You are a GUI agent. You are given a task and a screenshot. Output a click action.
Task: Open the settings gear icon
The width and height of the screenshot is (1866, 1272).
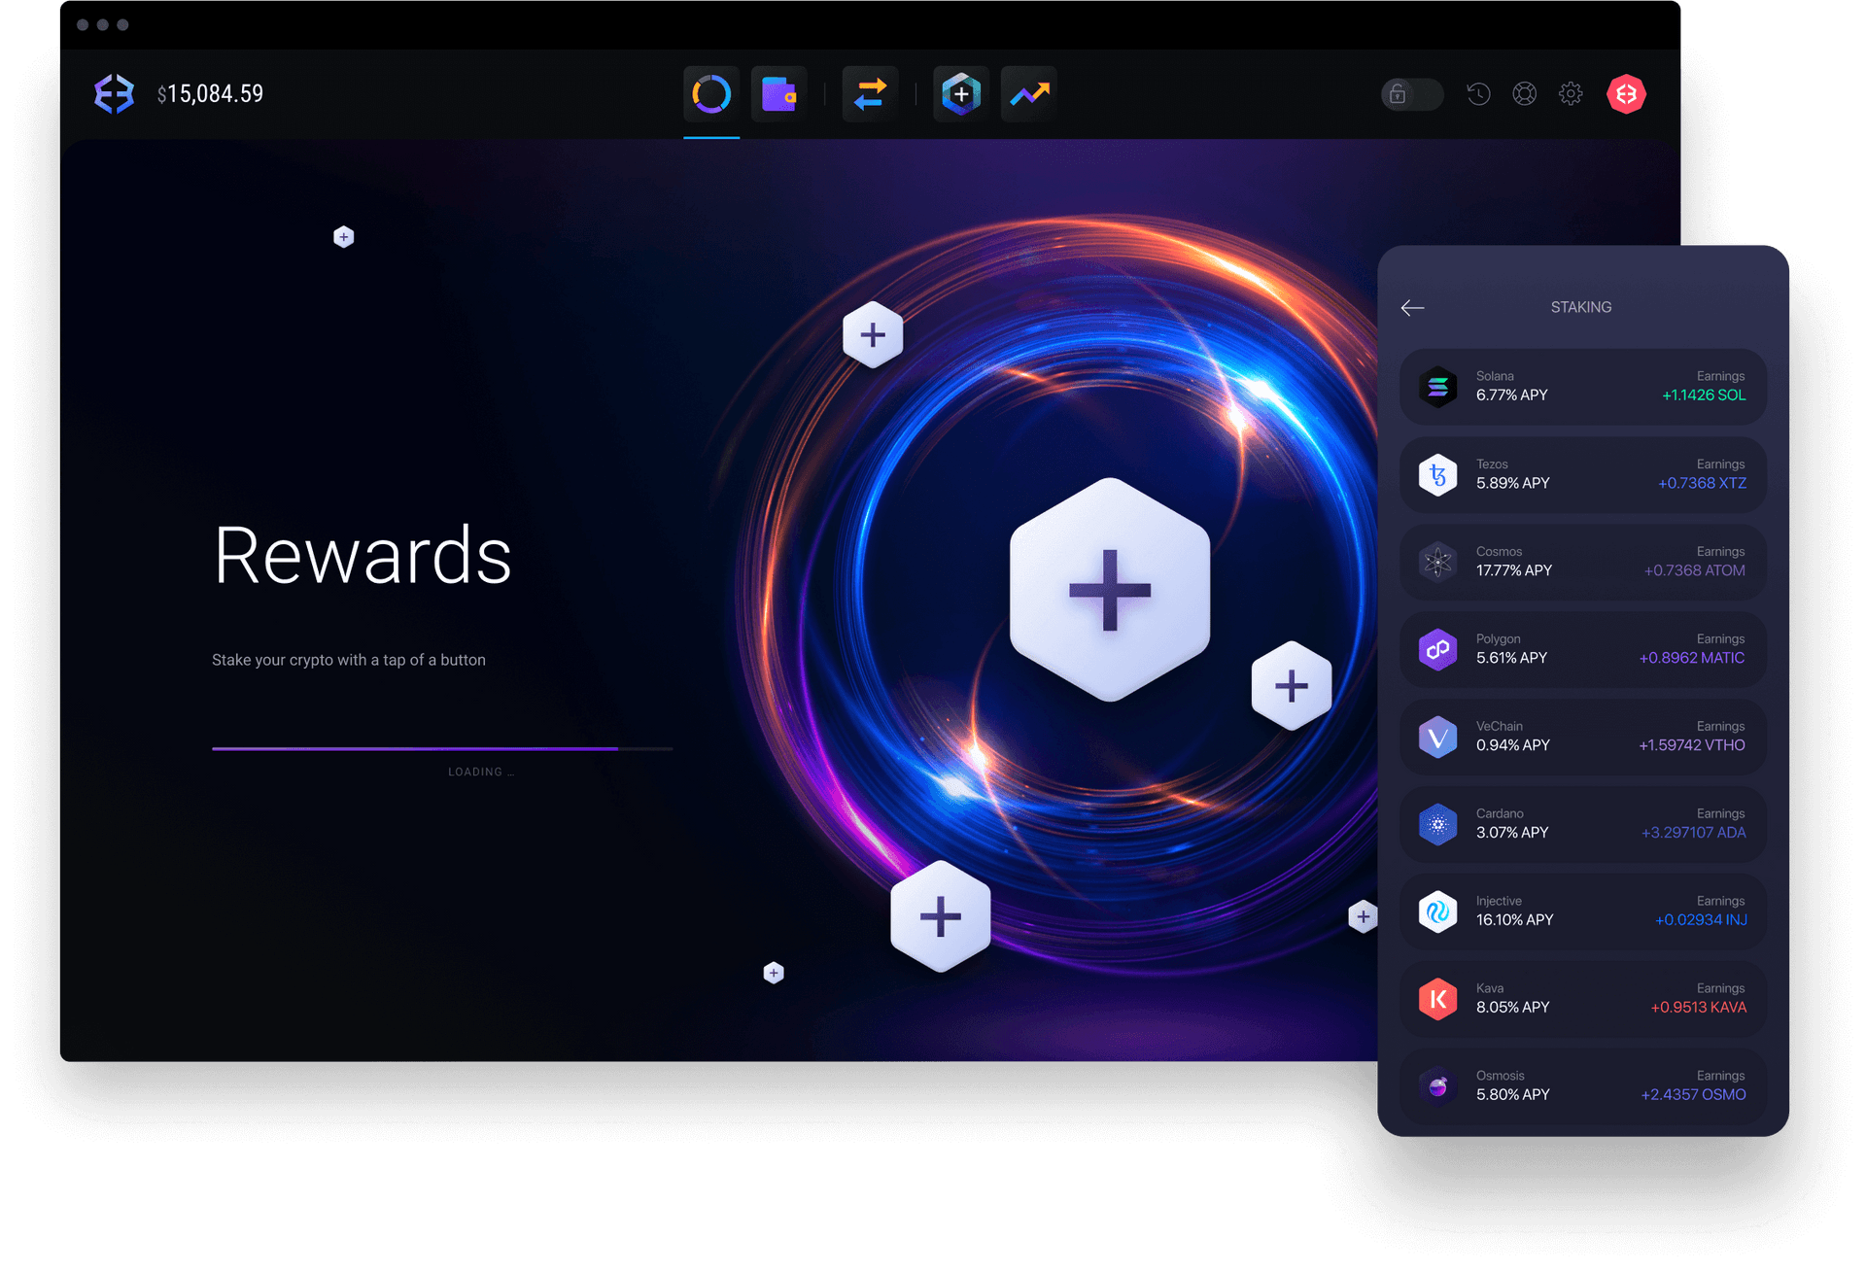[1571, 94]
